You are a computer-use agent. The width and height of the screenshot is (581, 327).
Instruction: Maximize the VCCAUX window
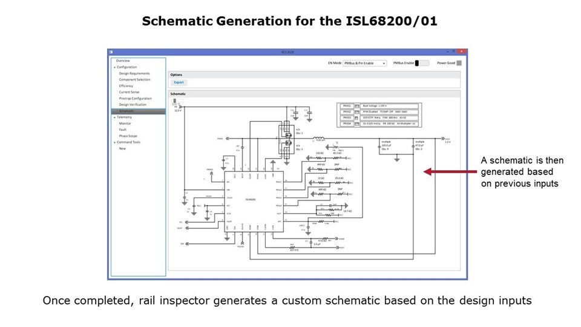[453, 51]
